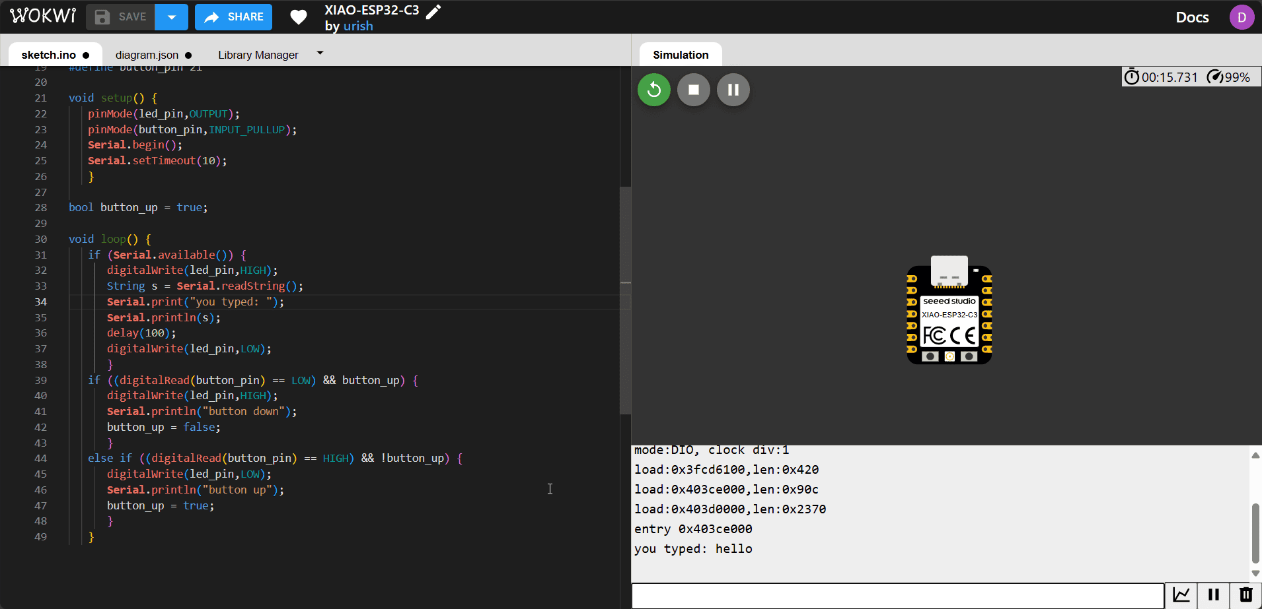1262x609 pixels.
Task: Clear serial monitor with trash icon
Action: click(1246, 595)
